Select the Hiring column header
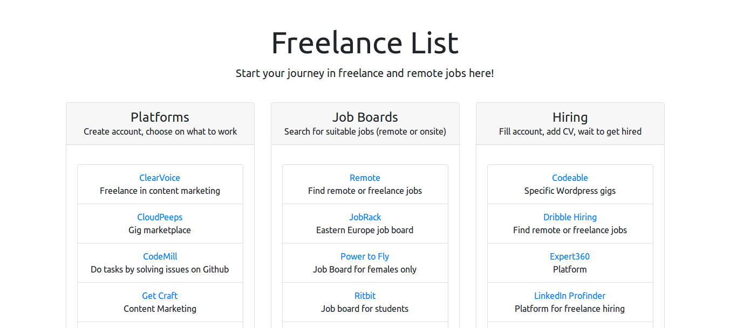The width and height of the screenshot is (730, 328). [570, 117]
